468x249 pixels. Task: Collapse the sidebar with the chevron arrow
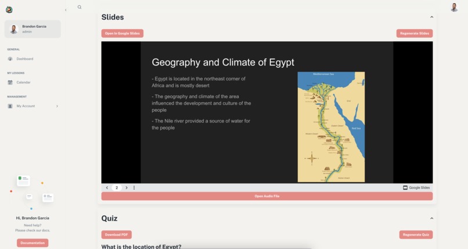coord(66,10)
